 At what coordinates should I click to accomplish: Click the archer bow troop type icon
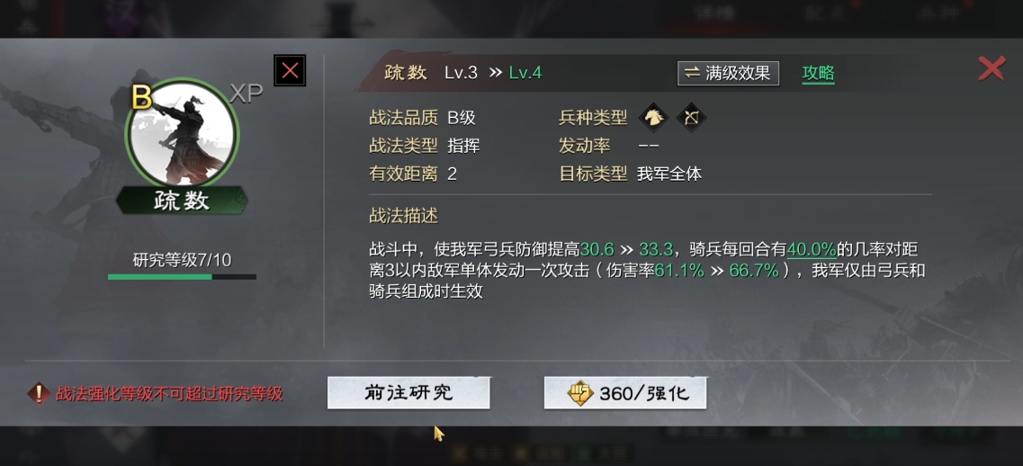point(691,118)
